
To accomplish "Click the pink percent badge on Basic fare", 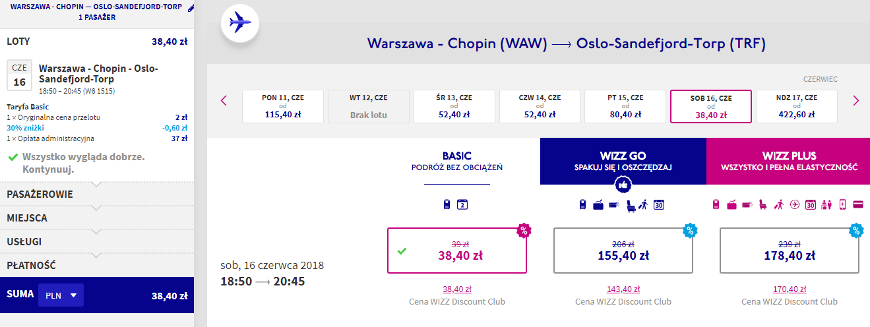I will [524, 230].
